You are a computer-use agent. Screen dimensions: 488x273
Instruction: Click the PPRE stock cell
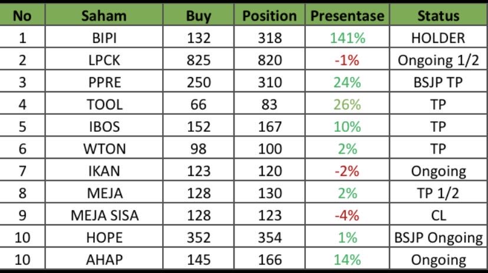point(104,83)
